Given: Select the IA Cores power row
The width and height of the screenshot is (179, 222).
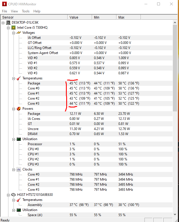Looking at the screenshot, I should tap(100, 119).
